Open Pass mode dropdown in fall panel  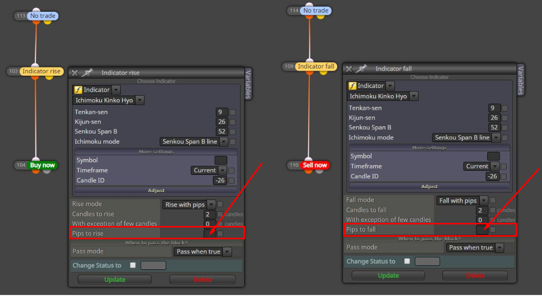pos(500,247)
